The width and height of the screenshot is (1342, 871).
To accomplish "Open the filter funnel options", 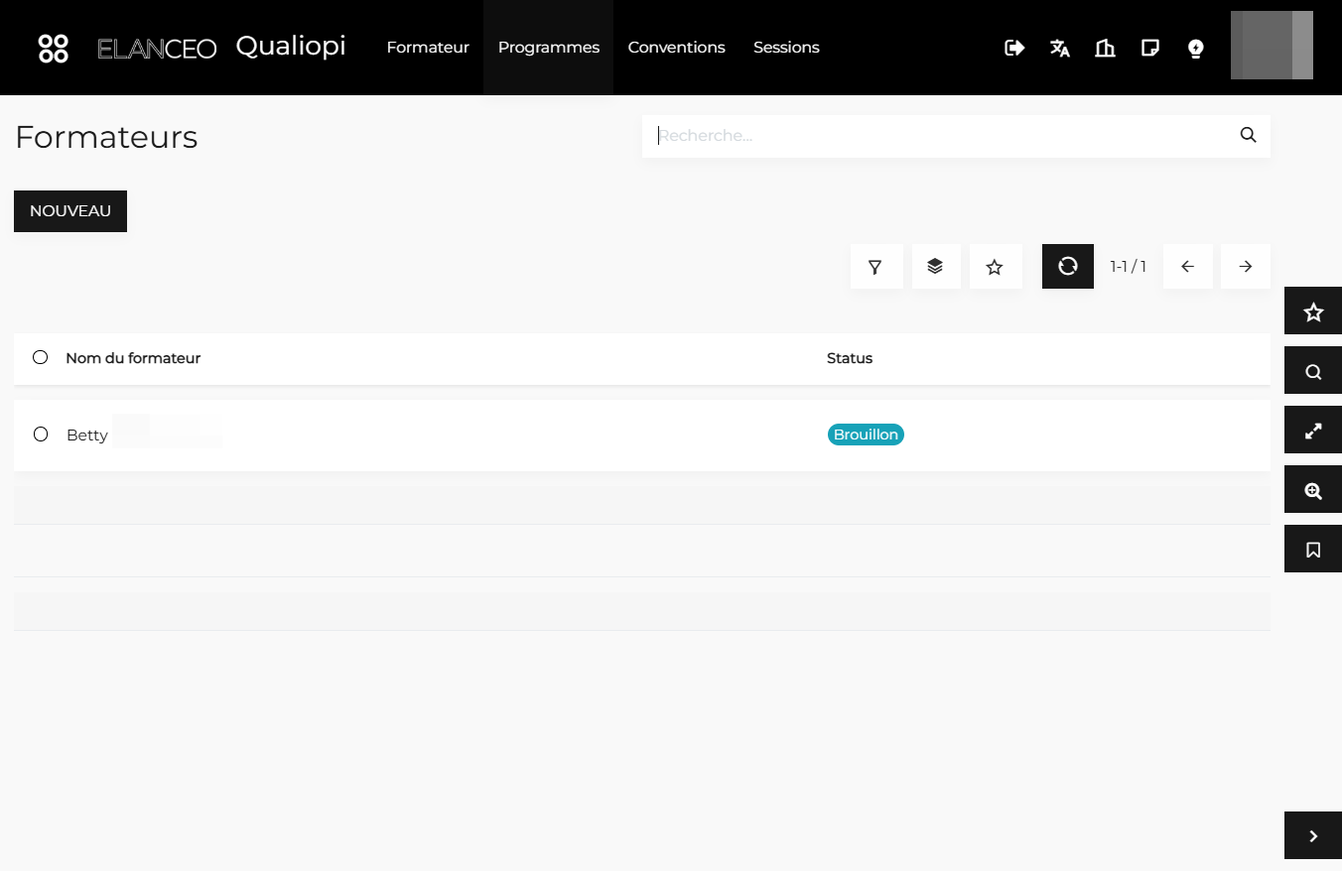I will pos(876,267).
